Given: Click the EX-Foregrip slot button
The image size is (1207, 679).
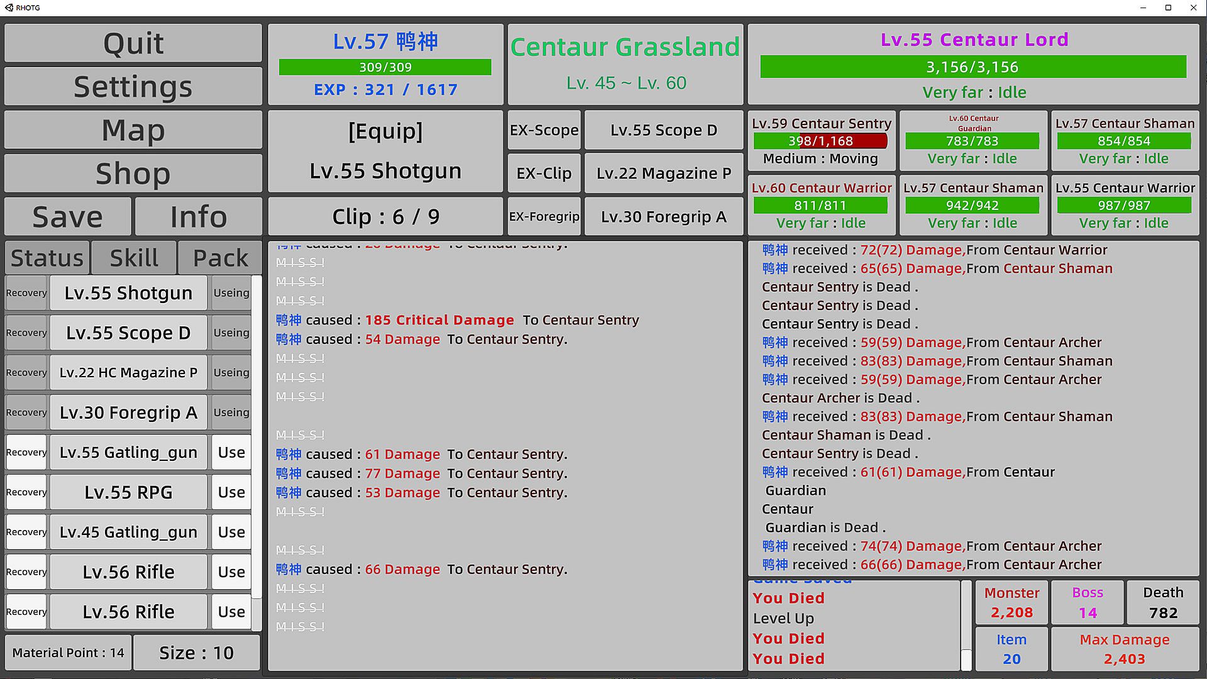Looking at the screenshot, I should pyautogui.click(x=544, y=217).
